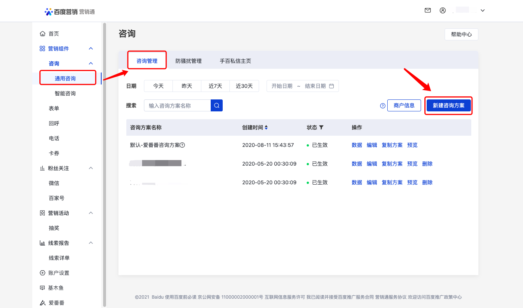Click the help question mark beside 商户信息
Screen dimensions: 523x308
tap(382, 105)
